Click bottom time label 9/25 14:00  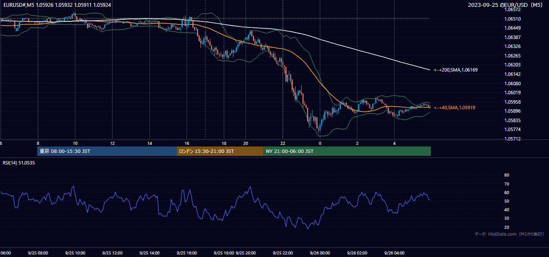tap(149, 253)
